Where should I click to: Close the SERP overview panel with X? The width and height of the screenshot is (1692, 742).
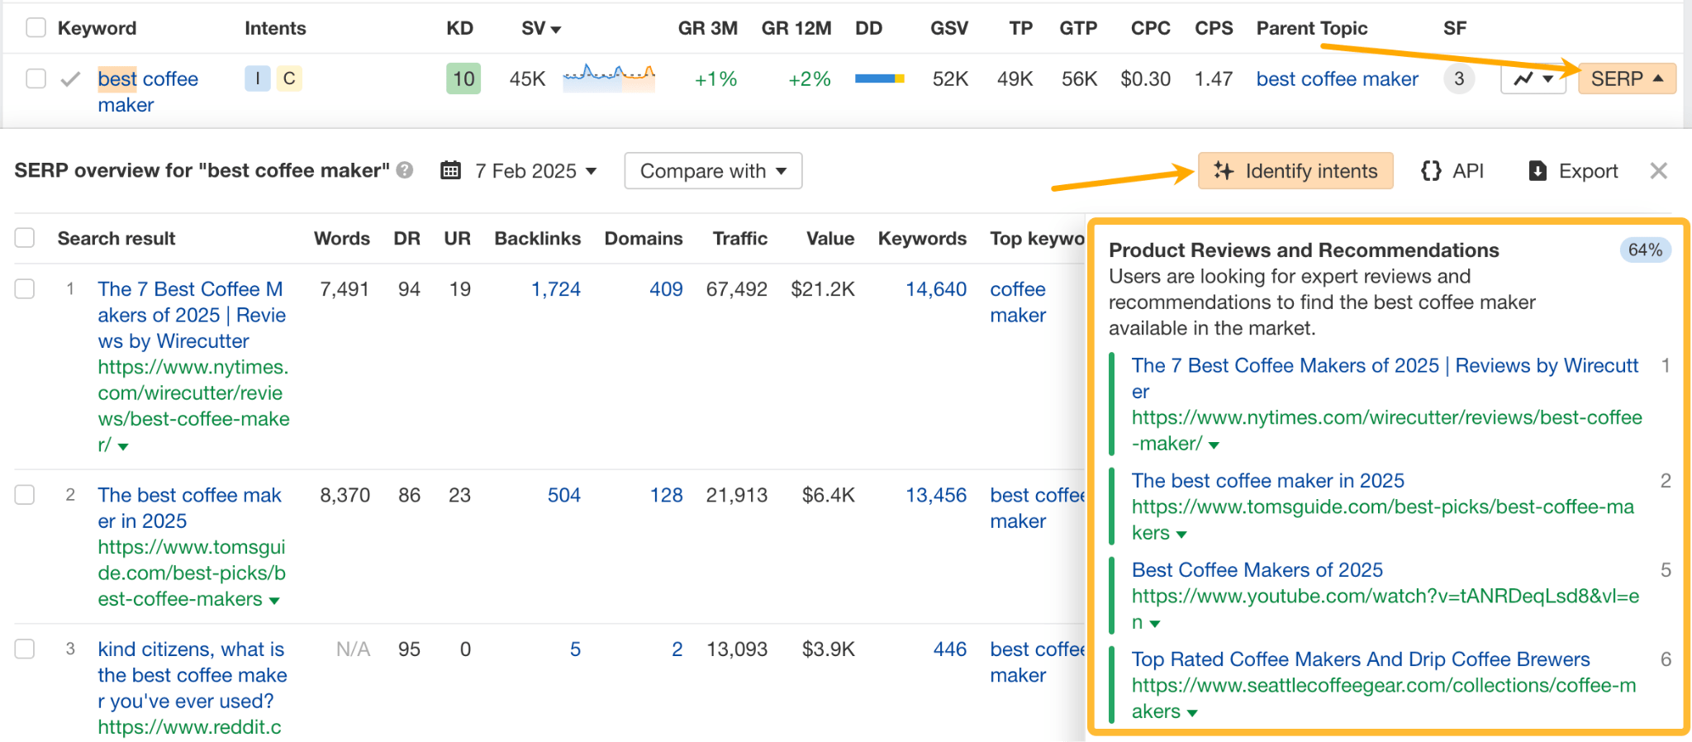pos(1658,171)
